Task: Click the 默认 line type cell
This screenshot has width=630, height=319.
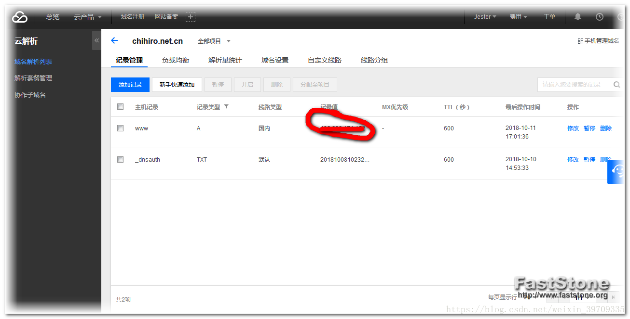Action: click(x=264, y=160)
